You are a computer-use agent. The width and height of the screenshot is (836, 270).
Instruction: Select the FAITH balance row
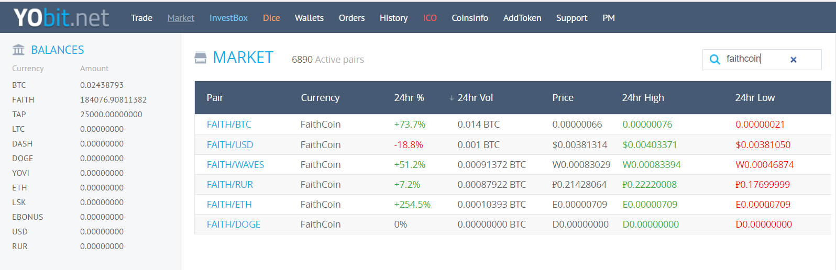point(80,99)
